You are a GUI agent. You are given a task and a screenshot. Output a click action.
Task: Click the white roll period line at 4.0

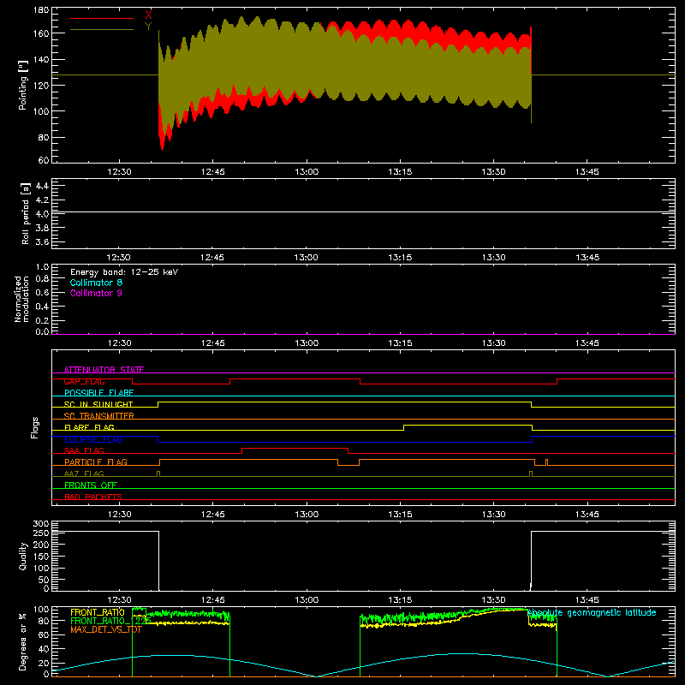click(363, 211)
